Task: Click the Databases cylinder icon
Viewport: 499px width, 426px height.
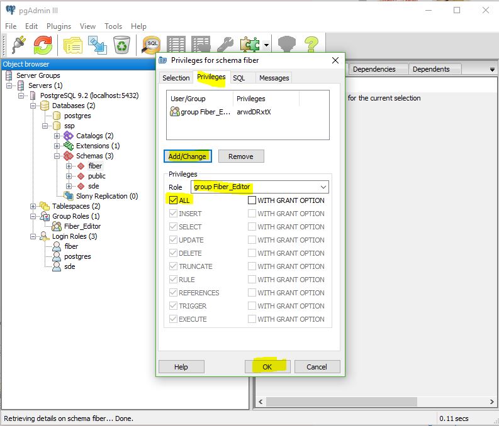Action: [45, 106]
